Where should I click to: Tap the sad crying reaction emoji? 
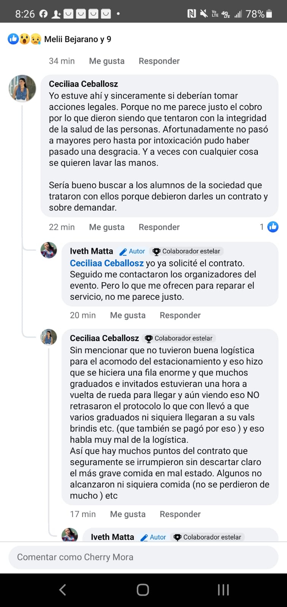coord(36,39)
